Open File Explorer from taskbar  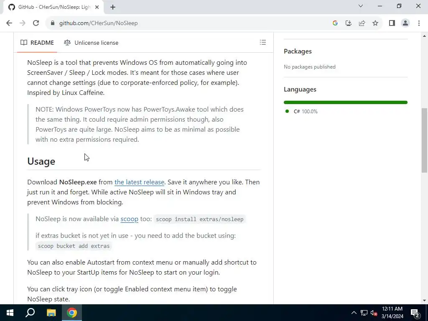(x=51, y=313)
